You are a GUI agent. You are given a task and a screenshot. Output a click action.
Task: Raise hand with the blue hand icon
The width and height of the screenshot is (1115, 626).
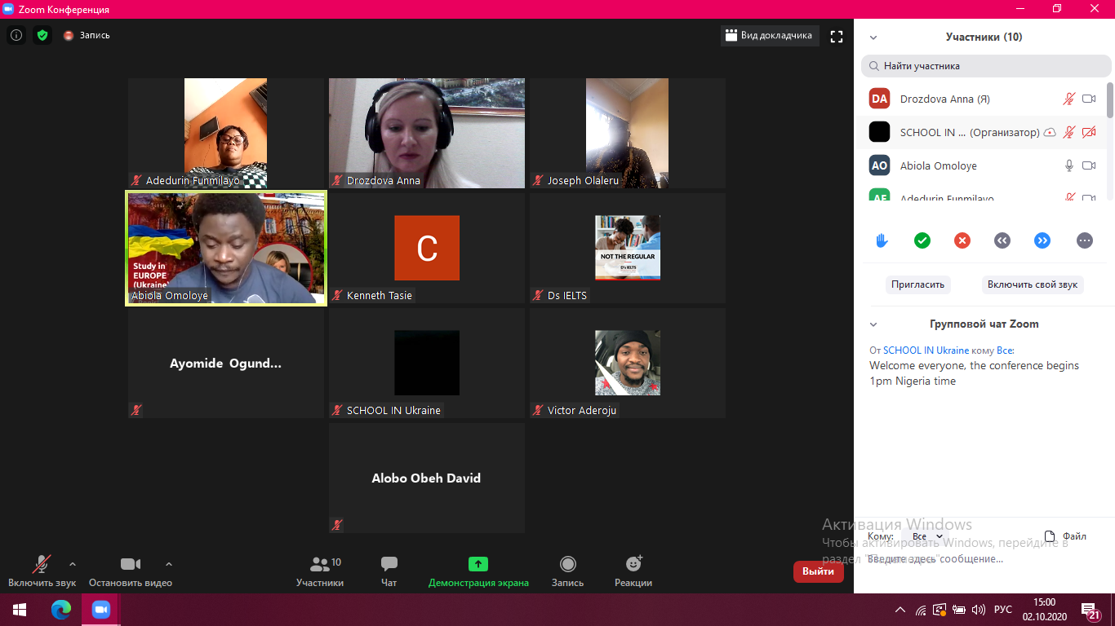882,240
